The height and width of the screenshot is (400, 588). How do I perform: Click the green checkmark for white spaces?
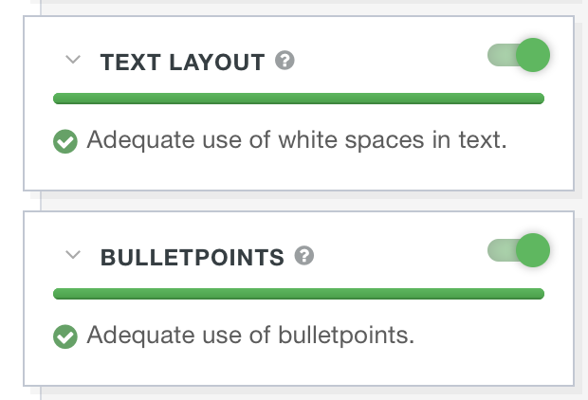[65, 142]
